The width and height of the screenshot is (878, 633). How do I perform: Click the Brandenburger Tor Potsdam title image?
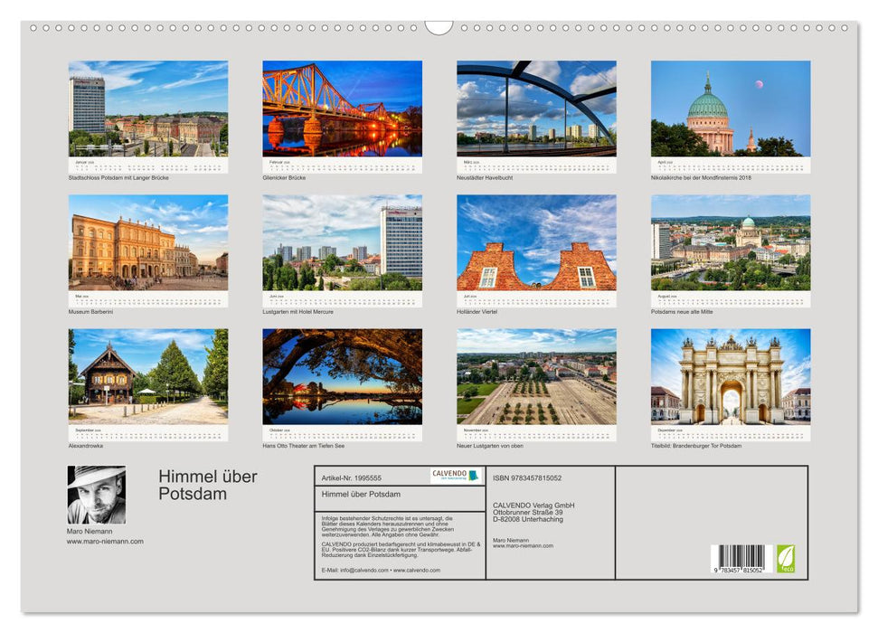(x=731, y=376)
